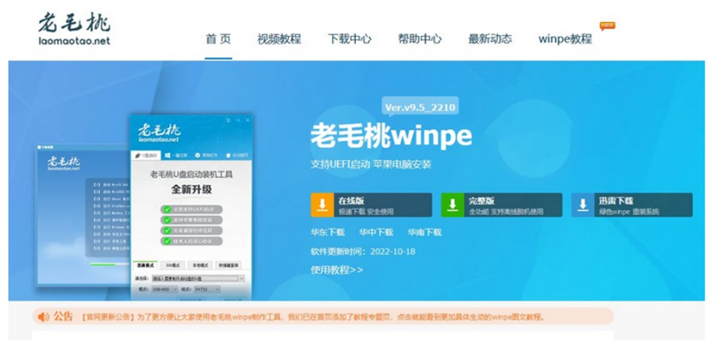Click the 老毛桃U盘启动装机工具 software preview image

coord(189,208)
